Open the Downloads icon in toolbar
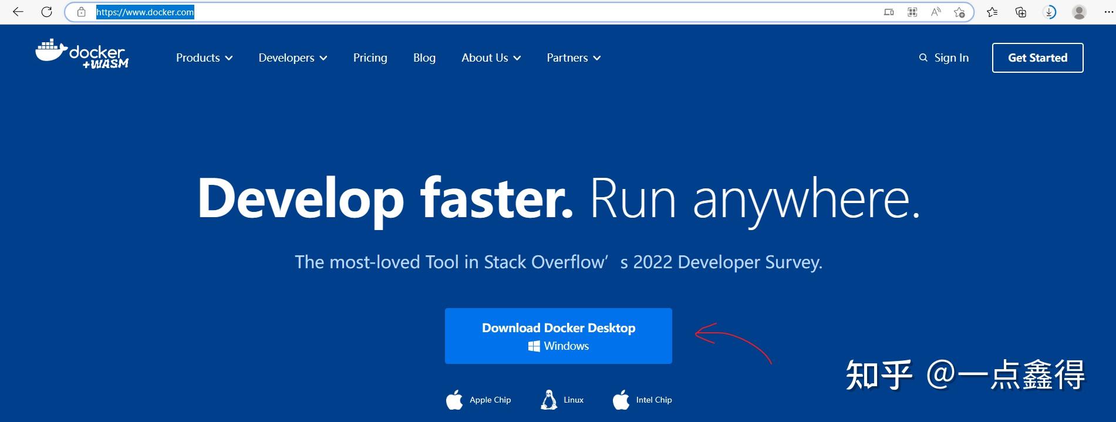This screenshot has width=1116, height=422. click(x=1050, y=12)
